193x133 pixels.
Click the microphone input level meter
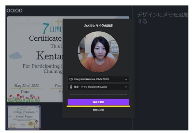pyautogui.click(x=98, y=94)
